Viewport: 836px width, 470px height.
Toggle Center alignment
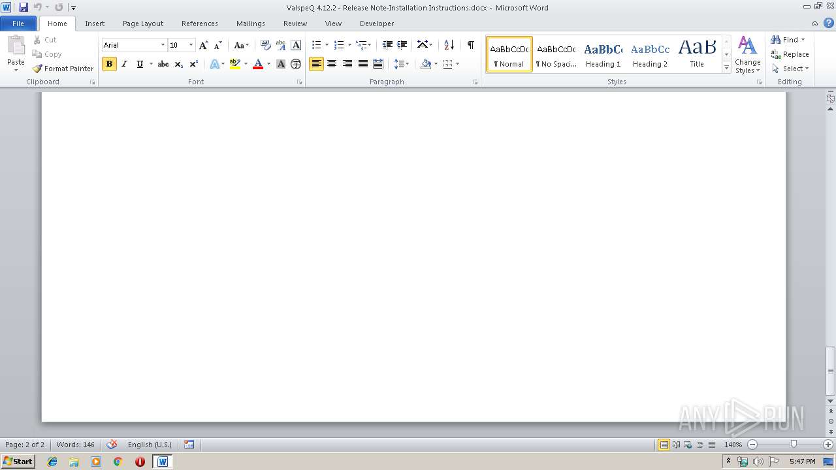point(332,64)
